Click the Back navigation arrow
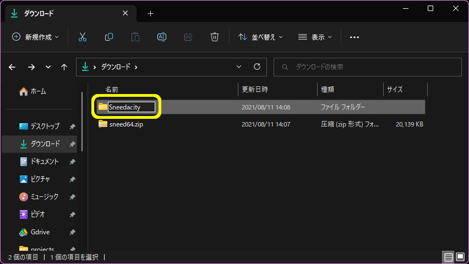The image size is (469, 264). 13,67
